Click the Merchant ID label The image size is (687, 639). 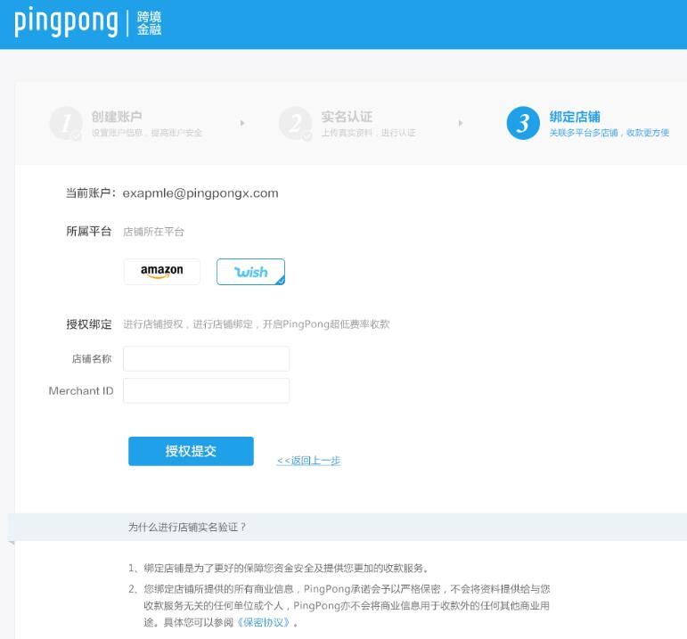(81, 390)
